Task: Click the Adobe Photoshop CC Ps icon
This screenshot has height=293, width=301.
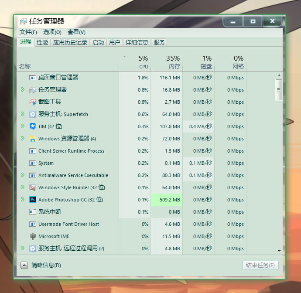Action: pyautogui.click(x=33, y=200)
